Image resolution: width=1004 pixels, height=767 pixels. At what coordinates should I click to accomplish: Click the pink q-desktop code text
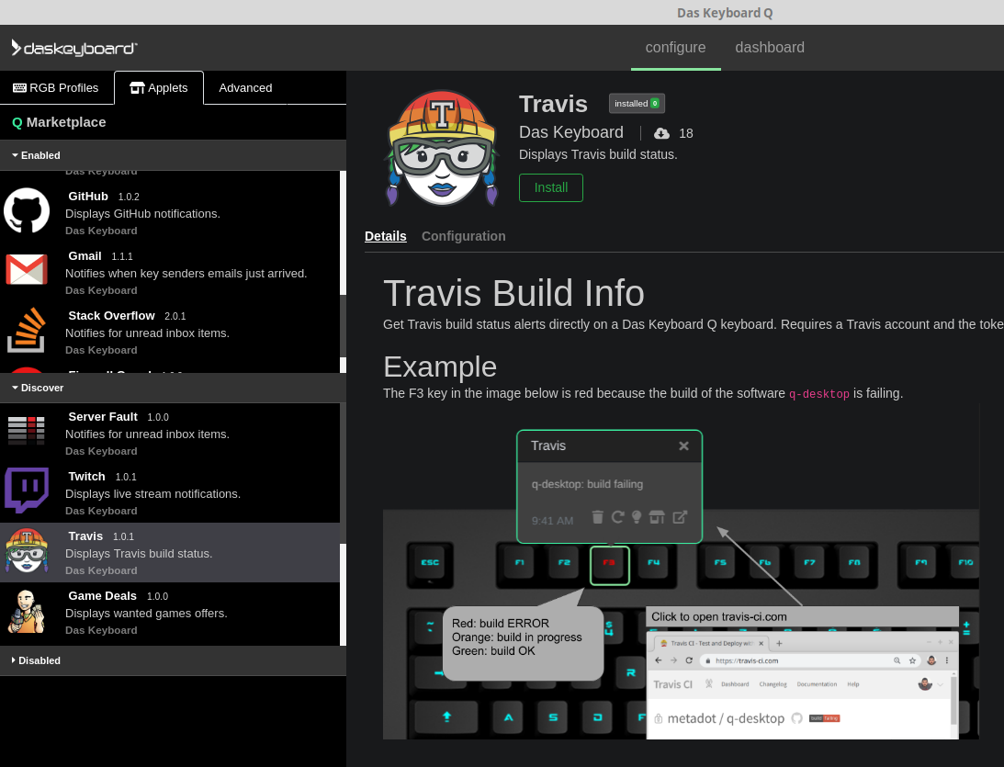click(819, 394)
